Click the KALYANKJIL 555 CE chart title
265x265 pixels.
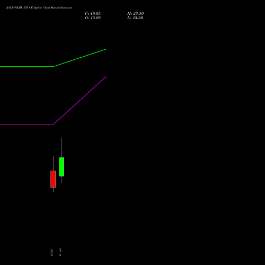coord(39,8)
